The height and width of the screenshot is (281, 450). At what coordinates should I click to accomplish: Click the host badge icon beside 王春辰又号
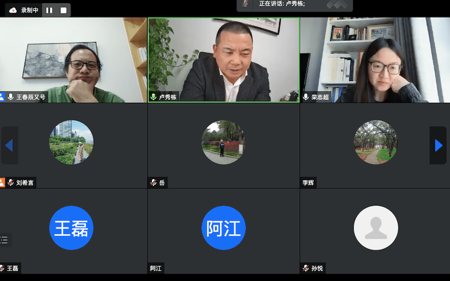(2, 97)
